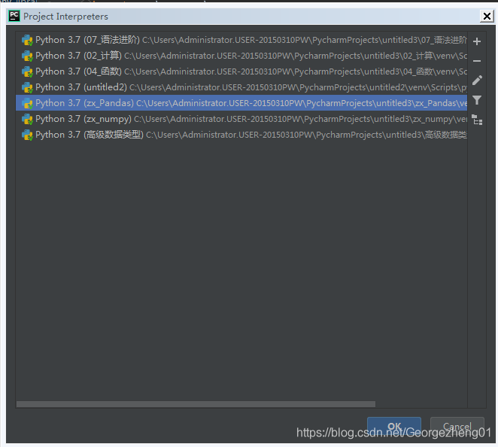
Task: Click the show paths tree icon
Action: pos(477,120)
